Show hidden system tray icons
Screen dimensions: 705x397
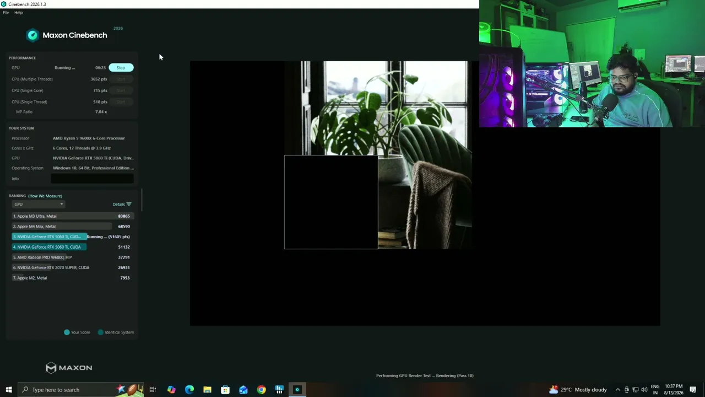[x=617, y=390]
